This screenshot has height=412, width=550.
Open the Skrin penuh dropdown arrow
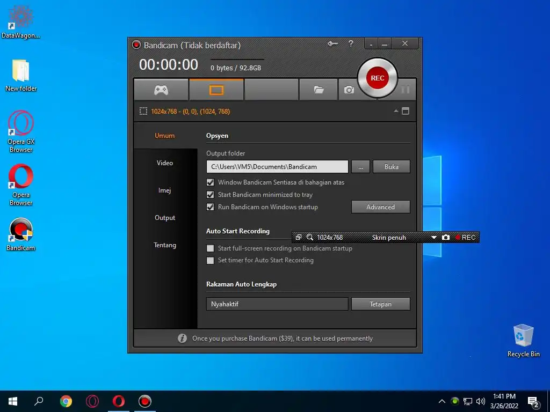(434, 238)
